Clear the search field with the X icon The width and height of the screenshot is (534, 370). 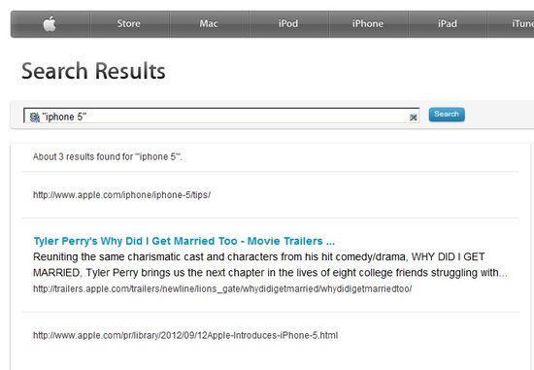tap(413, 118)
